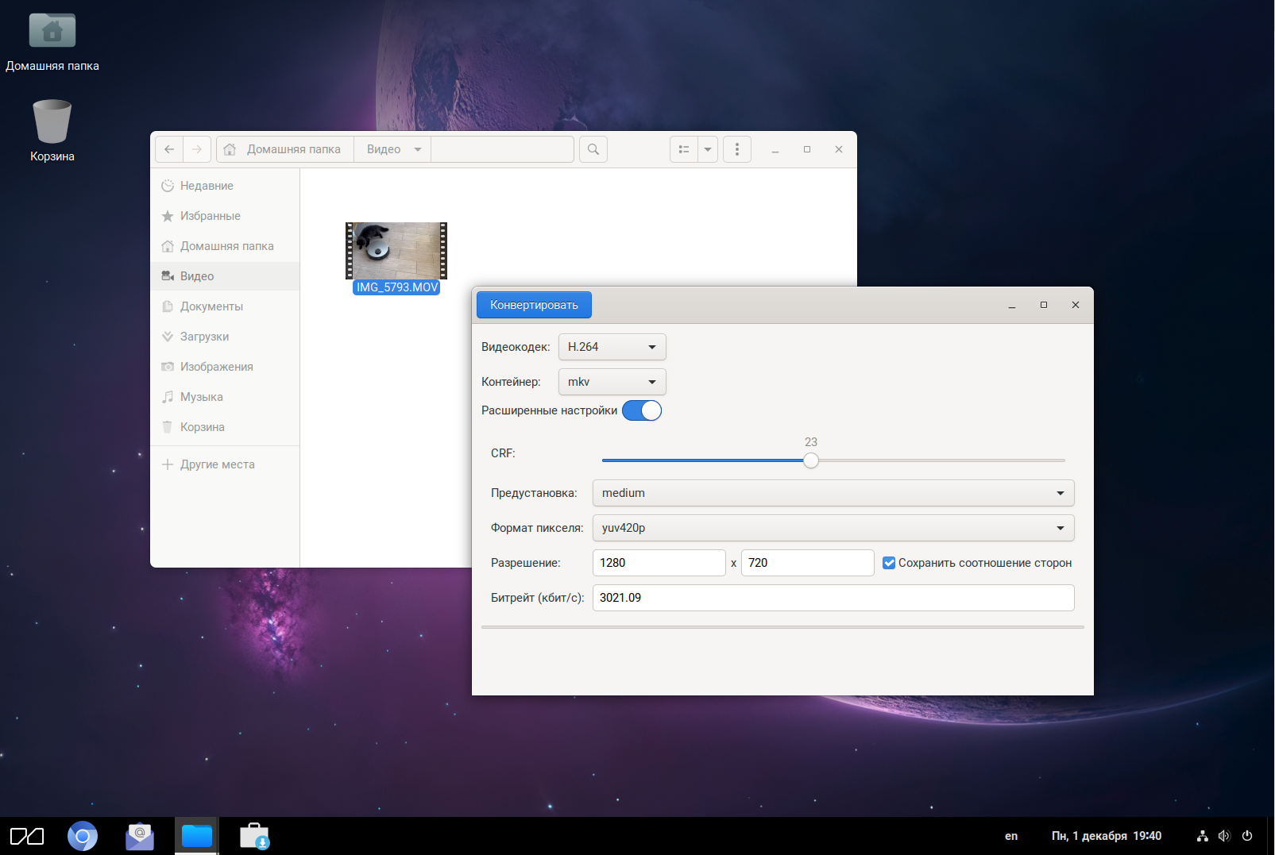Open the software store taskbar icon
Screen dimensions: 1275x855
click(x=254, y=836)
